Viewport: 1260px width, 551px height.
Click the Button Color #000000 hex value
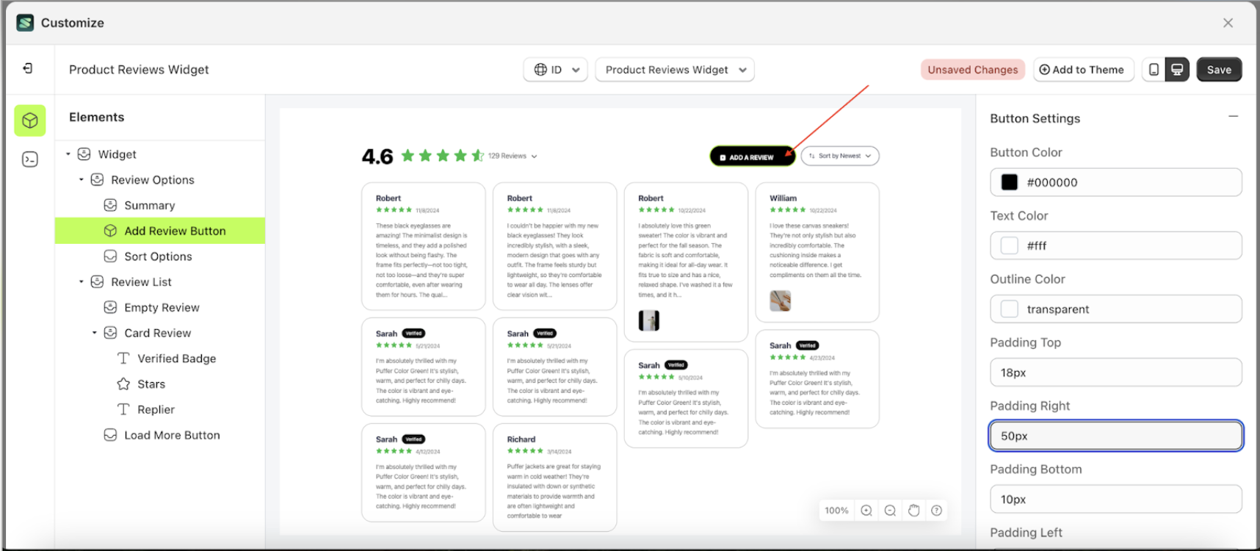pos(1052,183)
